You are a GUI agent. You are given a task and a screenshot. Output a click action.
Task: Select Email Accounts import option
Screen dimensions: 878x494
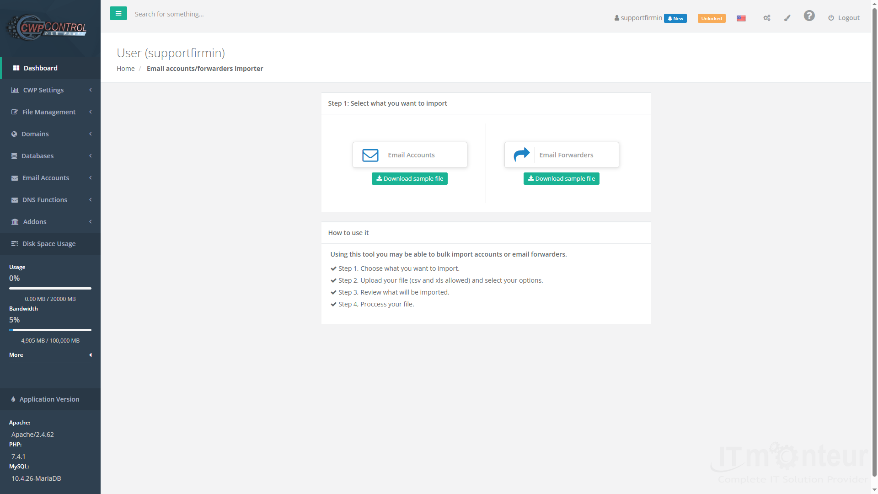click(x=410, y=155)
